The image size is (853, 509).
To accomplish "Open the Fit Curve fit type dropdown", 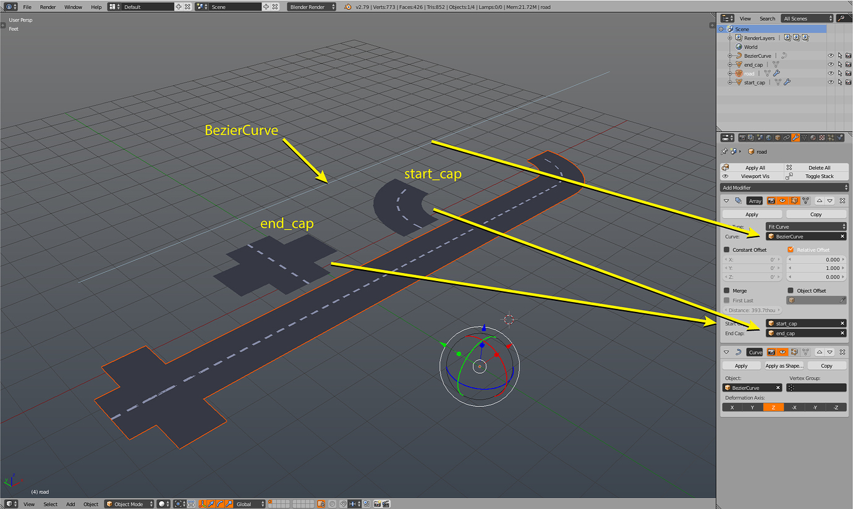I will [x=806, y=227].
